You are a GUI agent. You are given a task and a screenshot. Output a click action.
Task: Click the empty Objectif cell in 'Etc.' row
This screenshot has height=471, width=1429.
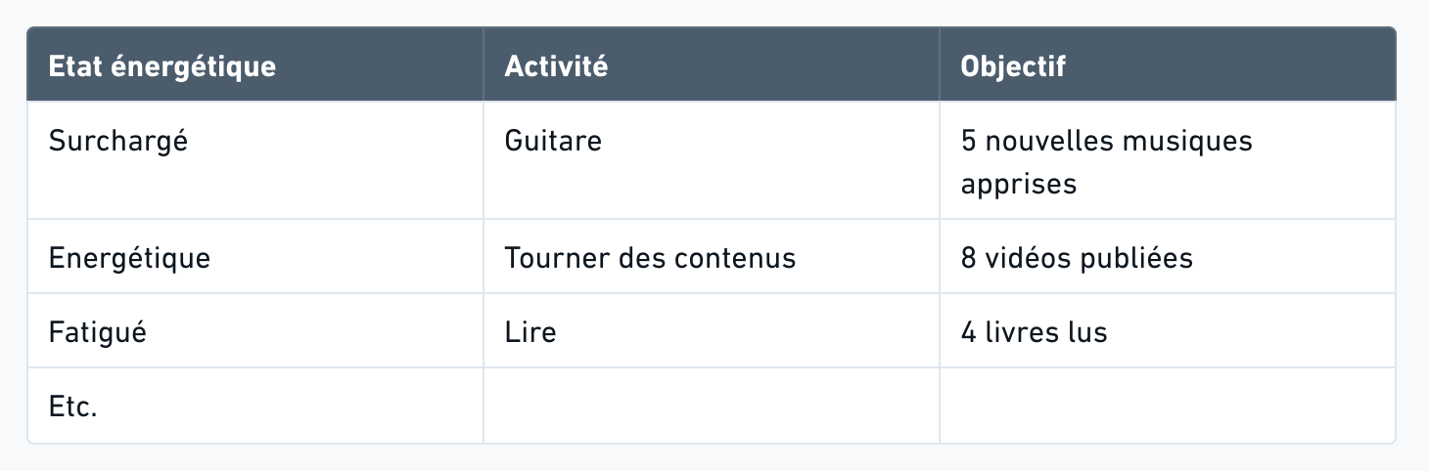[1167, 407]
